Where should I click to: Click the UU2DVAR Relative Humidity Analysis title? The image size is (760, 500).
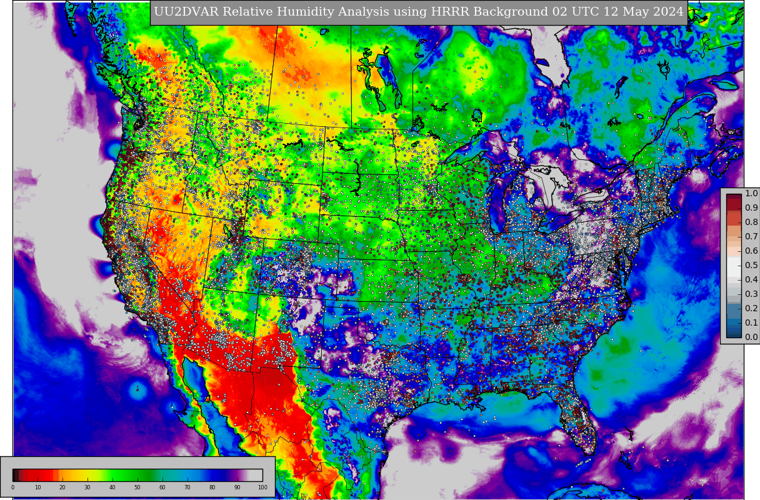click(x=419, y=12)
